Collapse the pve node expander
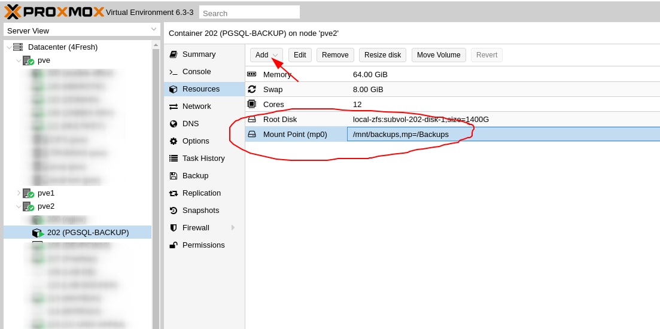 19,60
